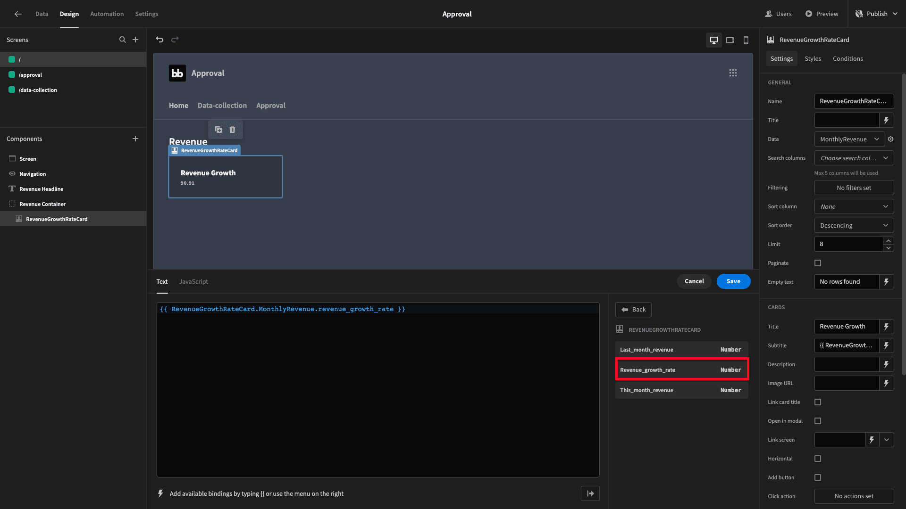Switch to the JavaScript tab
This screenshot has height=509, width=906.
click(x=193, y=281)
